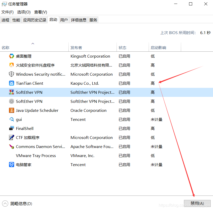Click the 6.1 秒 BIOS time value
213x210 pixels.
(x=205, y=33)
